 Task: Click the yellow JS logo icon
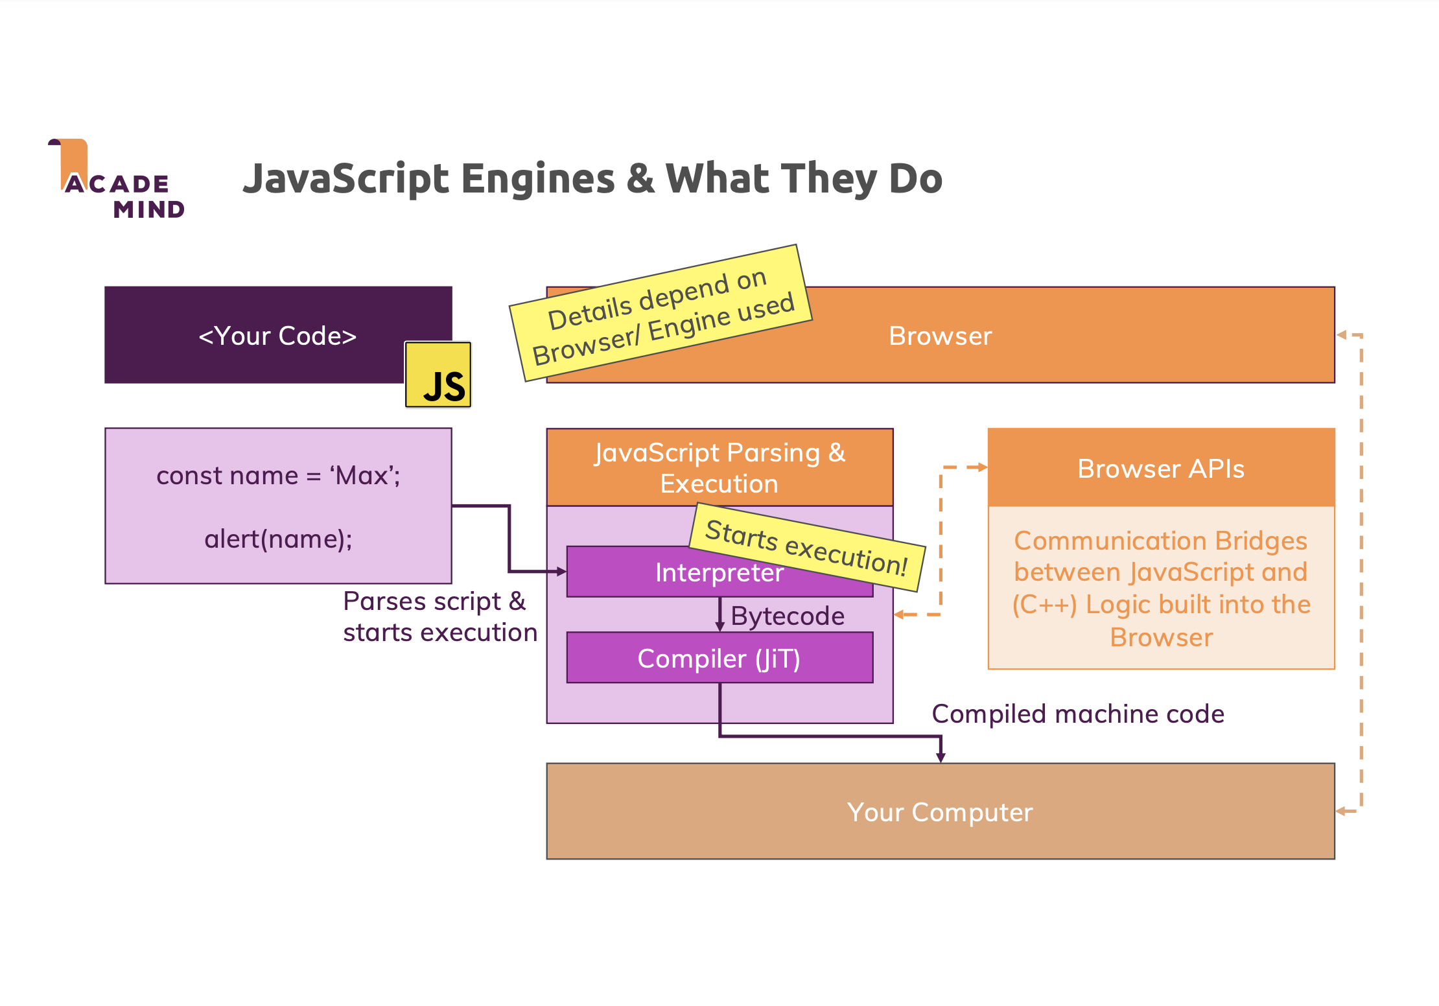438,375
